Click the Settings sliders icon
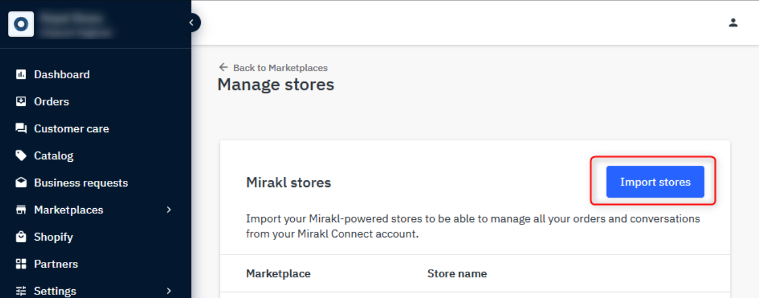This screenshot has height=298, width=759. pyautogui.click(x=21, y=291)
